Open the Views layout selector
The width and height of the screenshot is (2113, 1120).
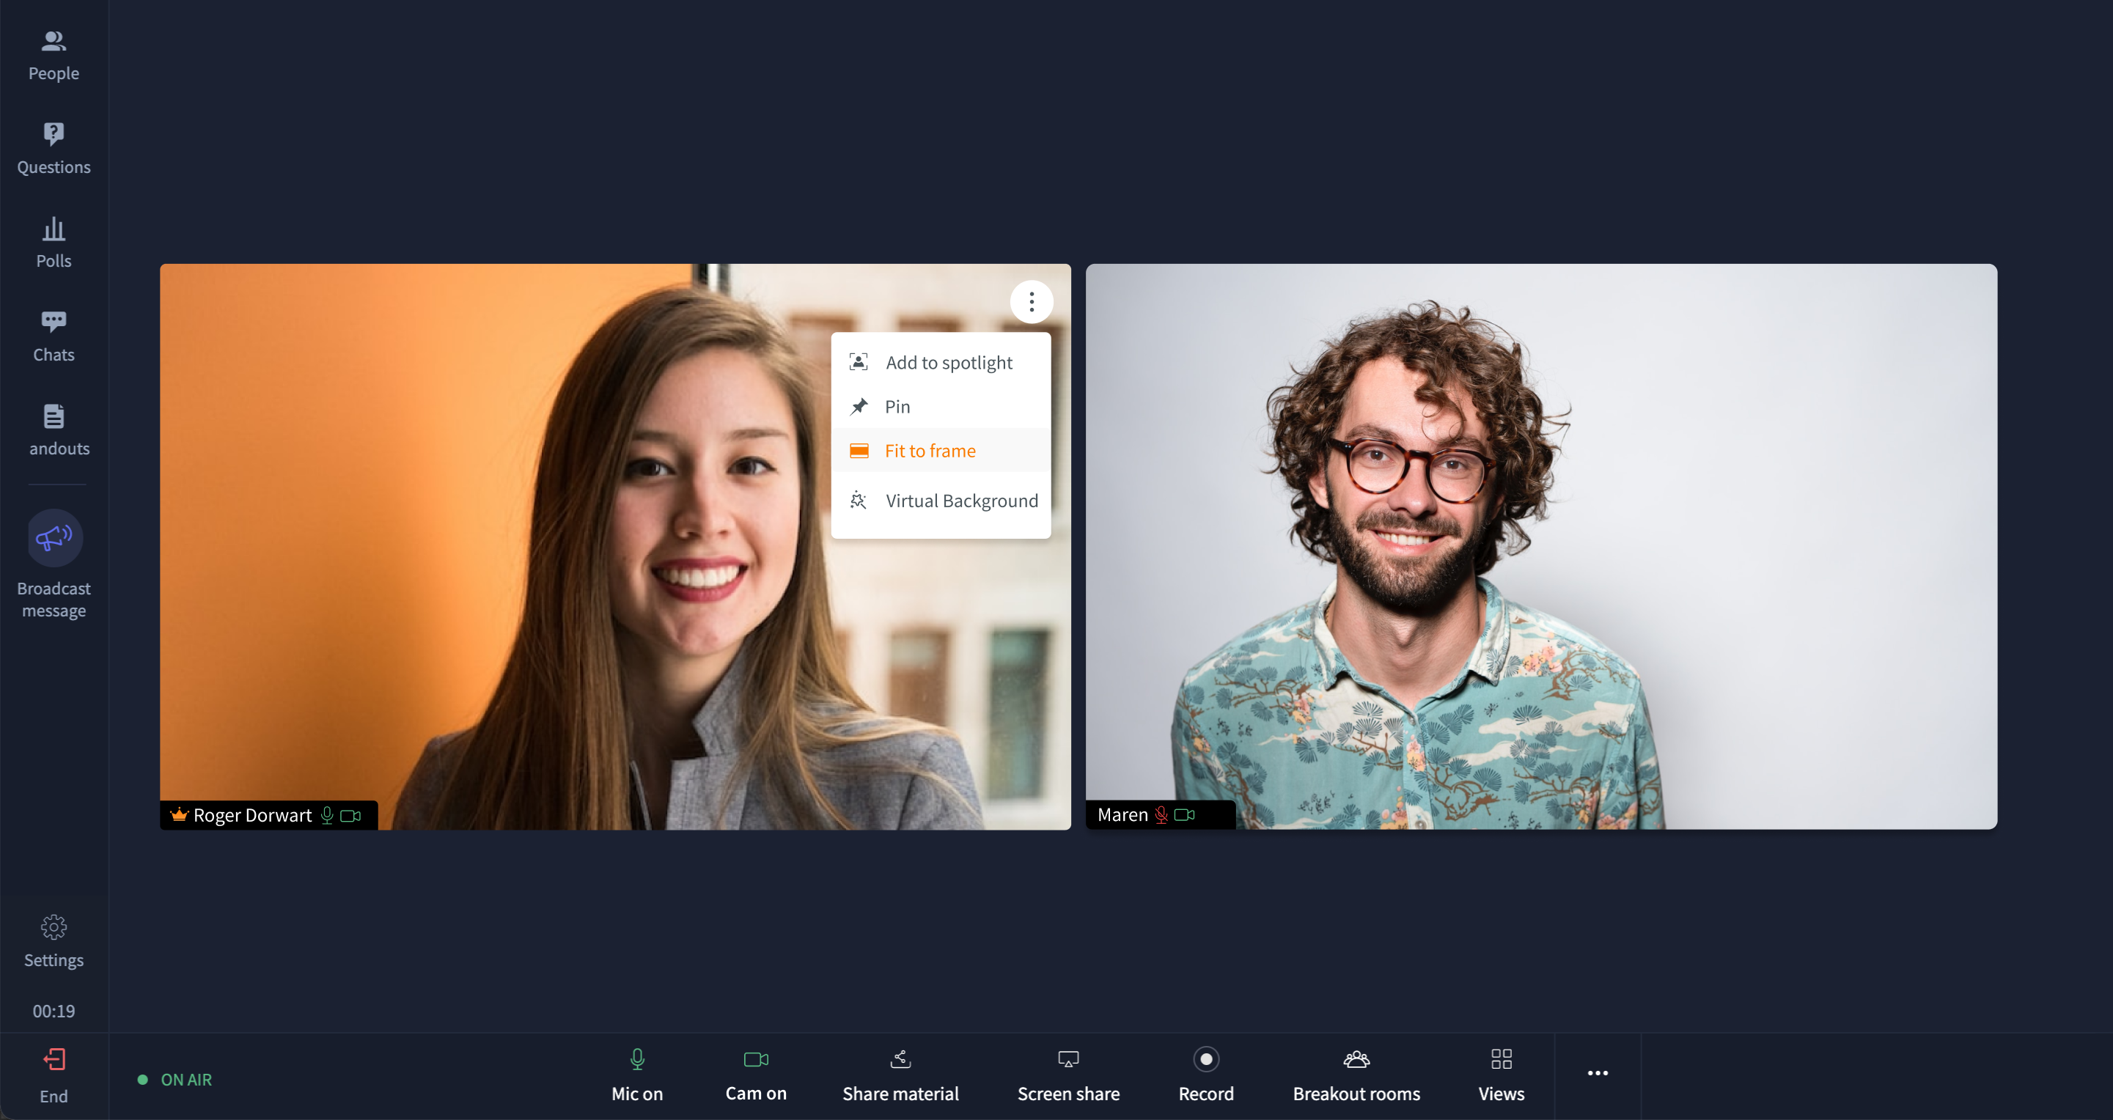(x=1500, y=1075)
